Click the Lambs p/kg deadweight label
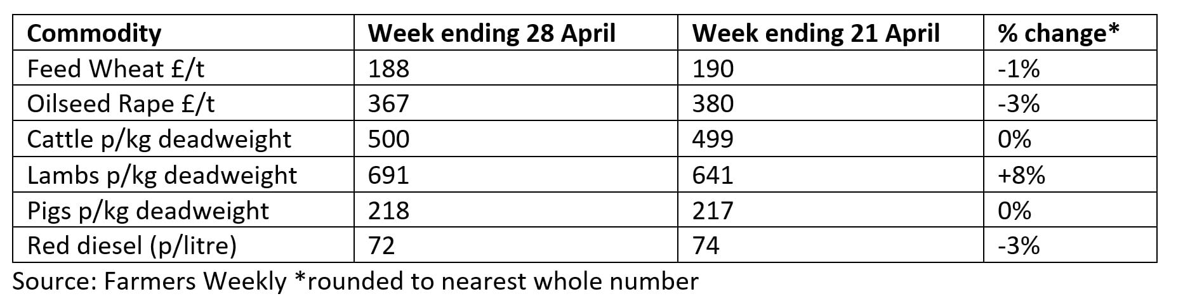 (162, 175)
